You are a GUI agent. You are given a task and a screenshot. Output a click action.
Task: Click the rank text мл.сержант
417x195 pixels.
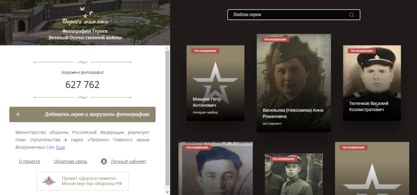point(272,123)
